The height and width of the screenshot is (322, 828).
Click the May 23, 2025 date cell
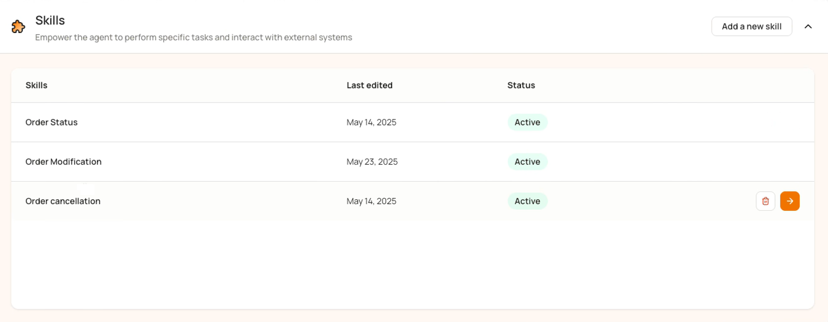click(372, 162)
